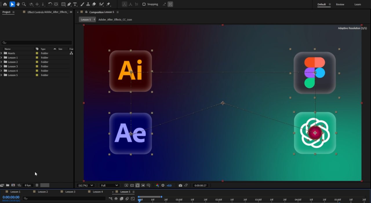
Task: Select the Rotation tool
Action: [50, 4]
